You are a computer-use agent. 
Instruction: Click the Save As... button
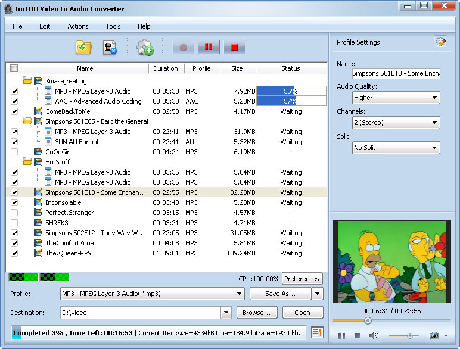(280, 294)
